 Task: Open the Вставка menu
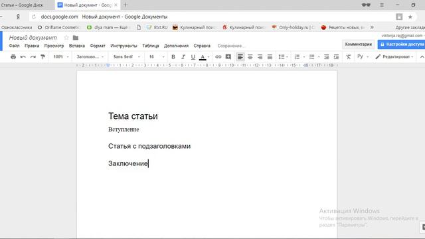(77, 46)
